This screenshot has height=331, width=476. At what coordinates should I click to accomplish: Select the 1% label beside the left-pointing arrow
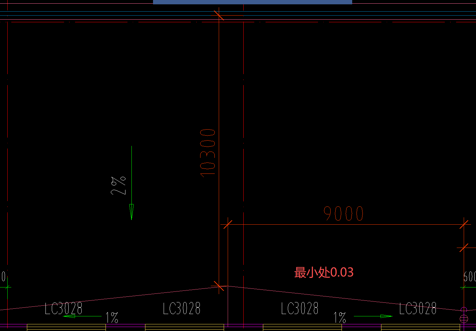(x=112, y=318)
